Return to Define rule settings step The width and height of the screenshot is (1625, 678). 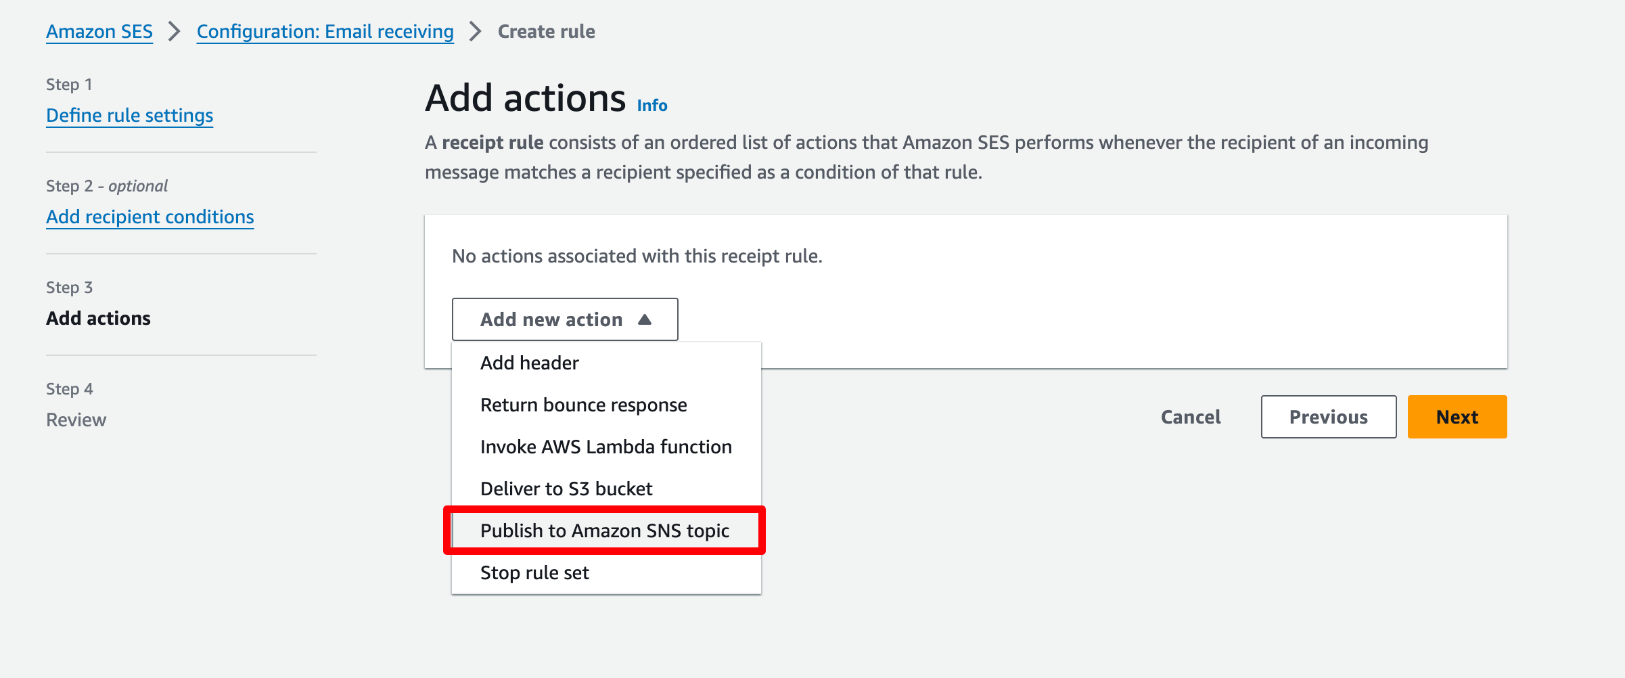[129, 116]
